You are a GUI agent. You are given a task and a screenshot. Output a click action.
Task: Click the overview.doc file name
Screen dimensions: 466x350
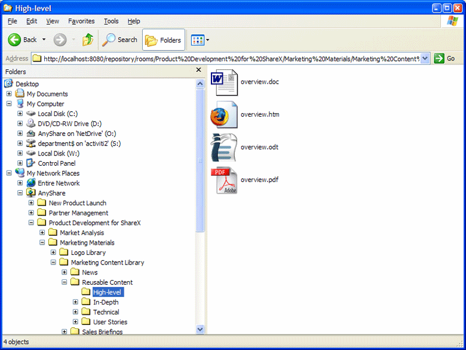pos(260,82)
